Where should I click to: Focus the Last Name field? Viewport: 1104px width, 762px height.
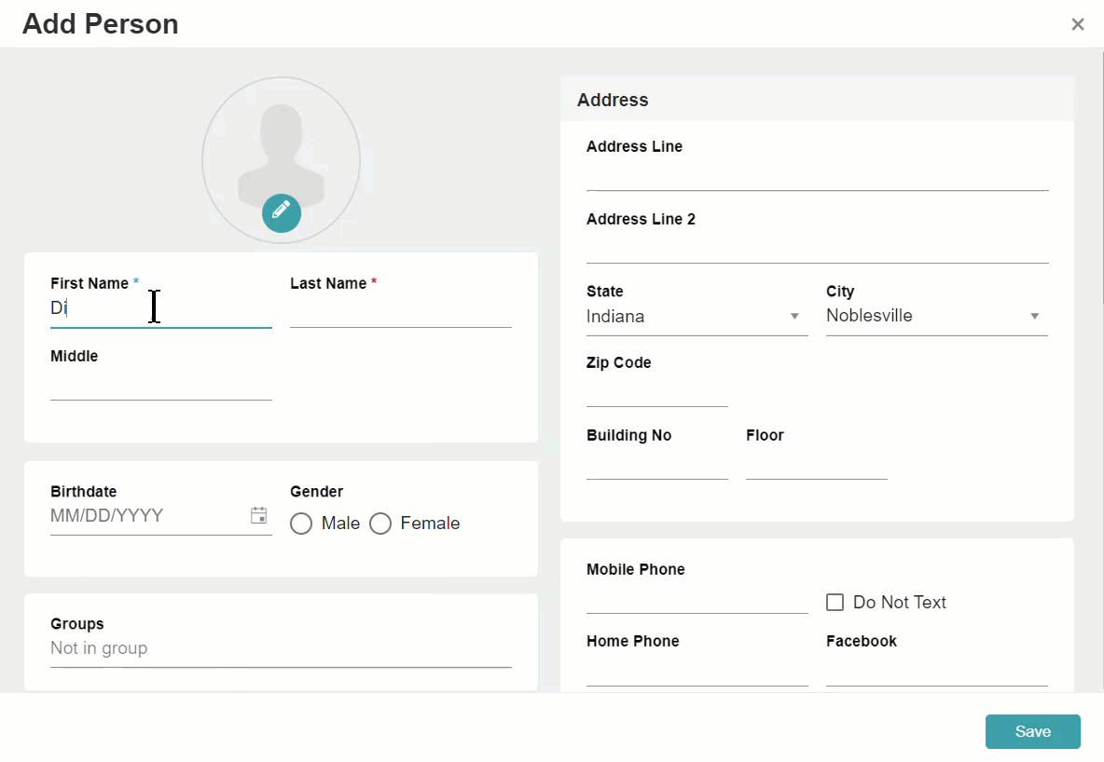click(401, 309)
